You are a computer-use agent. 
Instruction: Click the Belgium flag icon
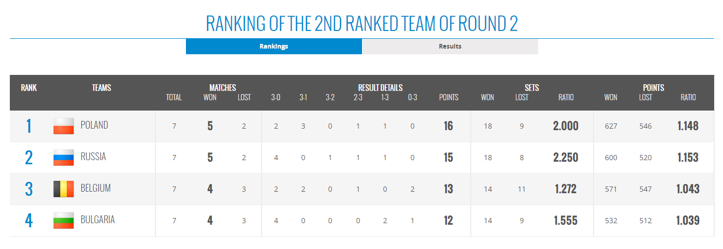click(64, 189)
